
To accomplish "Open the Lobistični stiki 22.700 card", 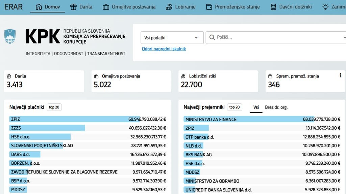I will (x=218, y=81).
